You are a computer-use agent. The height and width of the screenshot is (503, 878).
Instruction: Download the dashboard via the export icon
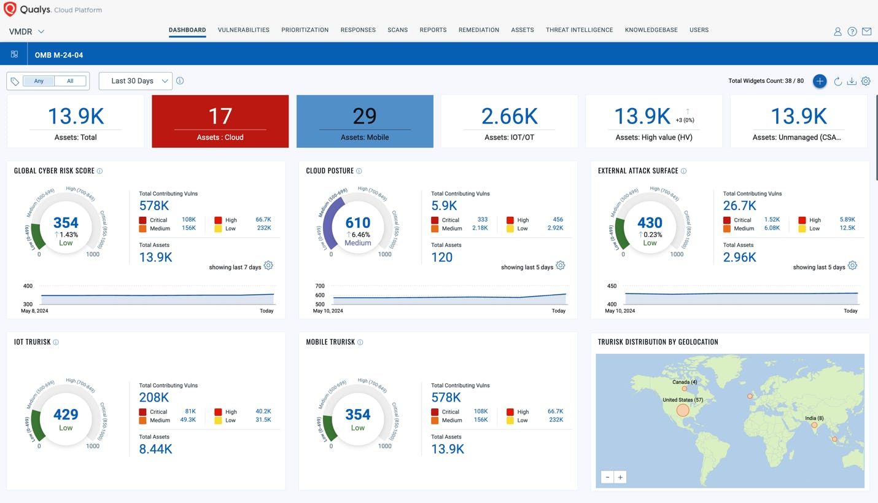pos(852,80)
